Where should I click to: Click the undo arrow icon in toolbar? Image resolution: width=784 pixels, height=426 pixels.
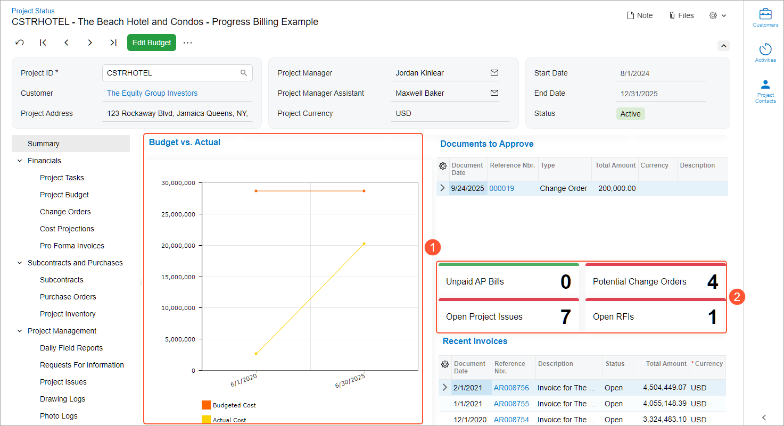pos(20,43)
